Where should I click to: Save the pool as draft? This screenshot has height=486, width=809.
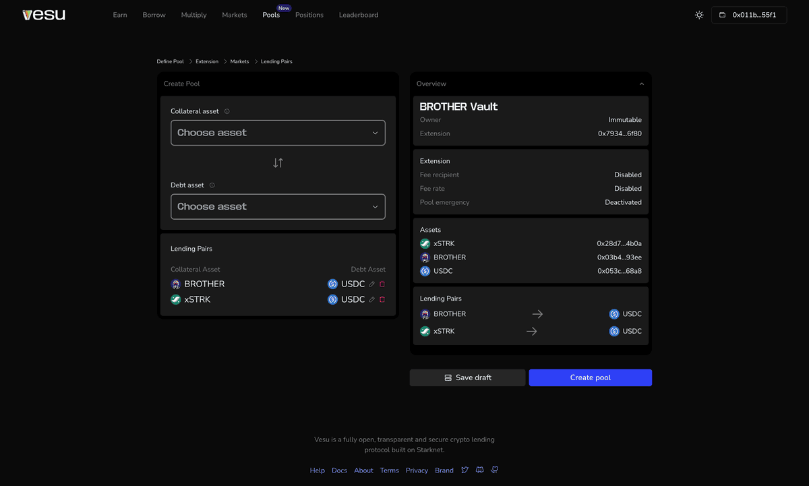467,377
